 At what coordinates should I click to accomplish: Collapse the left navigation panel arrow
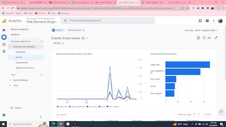[x=40, y=117]
